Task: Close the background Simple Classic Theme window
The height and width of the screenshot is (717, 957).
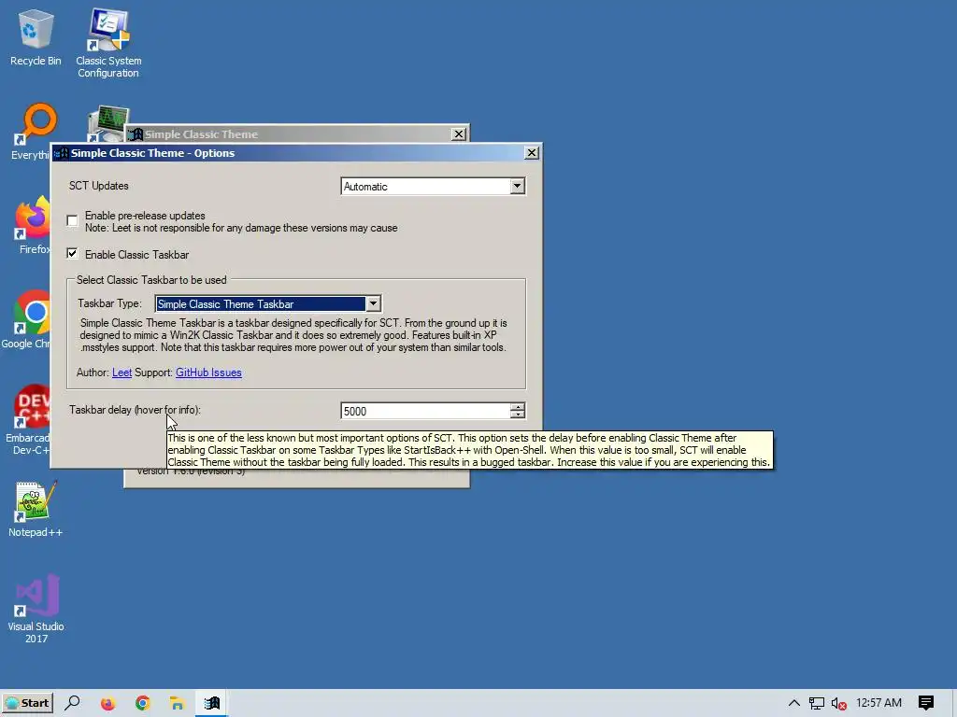Action: coord(458,134)
